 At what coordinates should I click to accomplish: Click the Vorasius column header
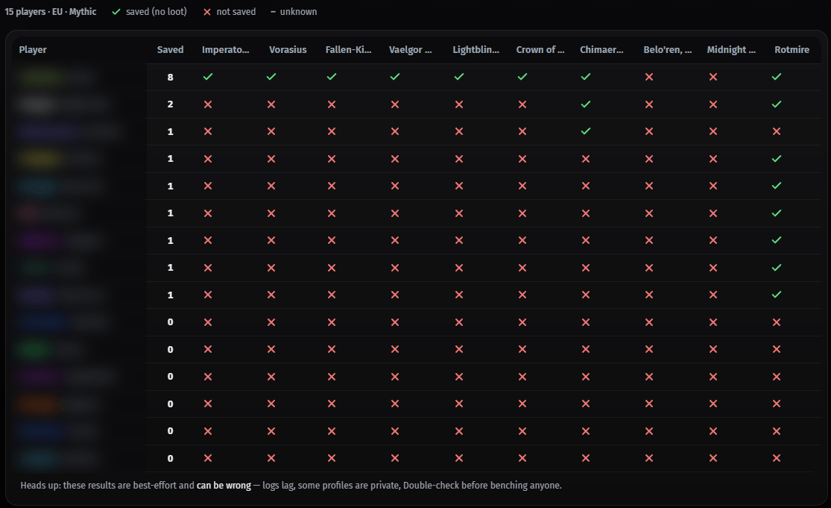click(x=288, y=50)
